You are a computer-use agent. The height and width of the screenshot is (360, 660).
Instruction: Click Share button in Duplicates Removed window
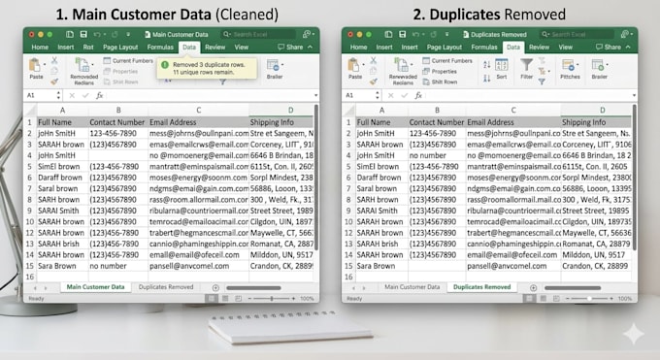pyautogui.click(x=609, y=47)
